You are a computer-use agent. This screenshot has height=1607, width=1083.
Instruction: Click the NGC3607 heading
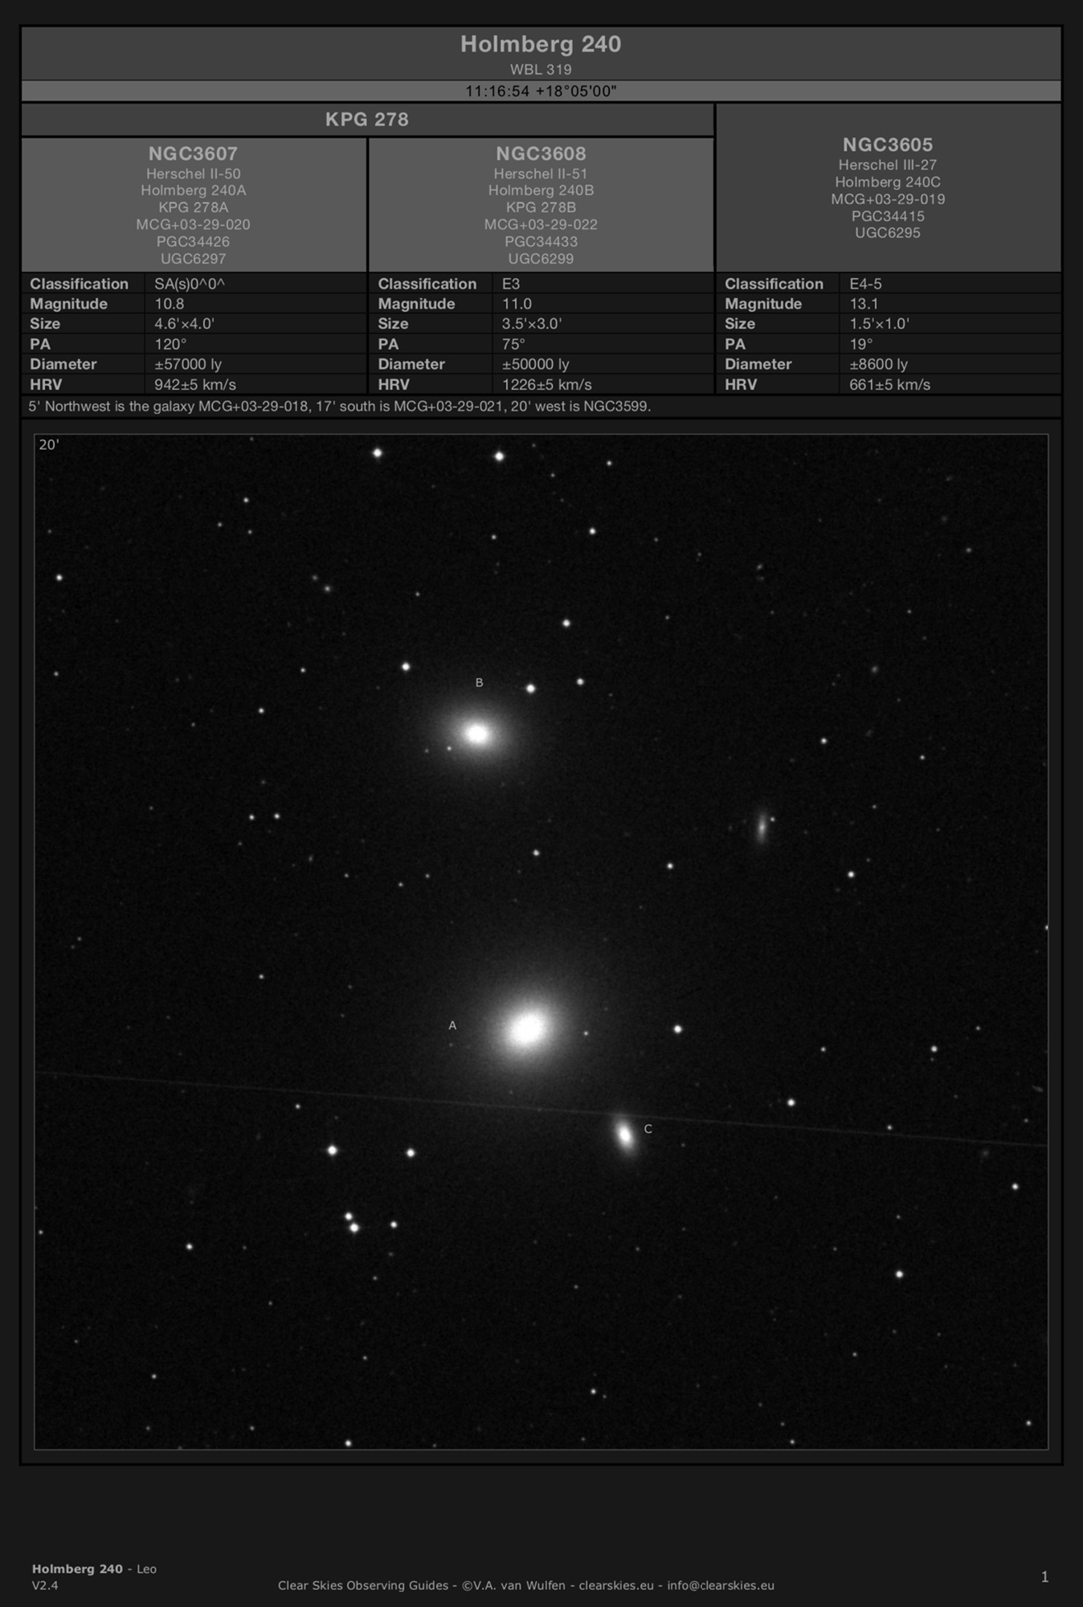(x=193, y=153)
